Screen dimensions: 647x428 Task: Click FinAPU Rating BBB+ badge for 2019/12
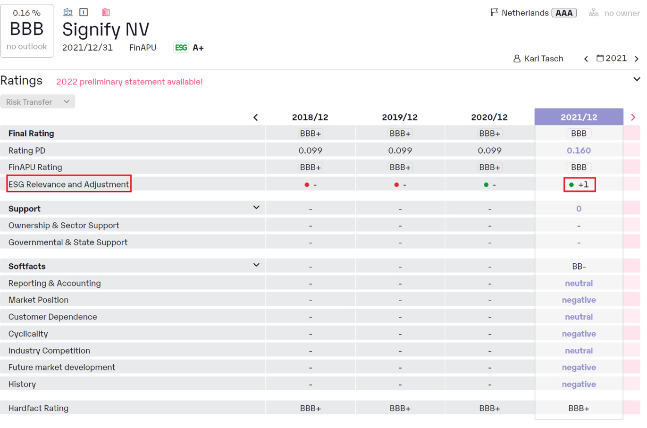[x=400, y=167]
